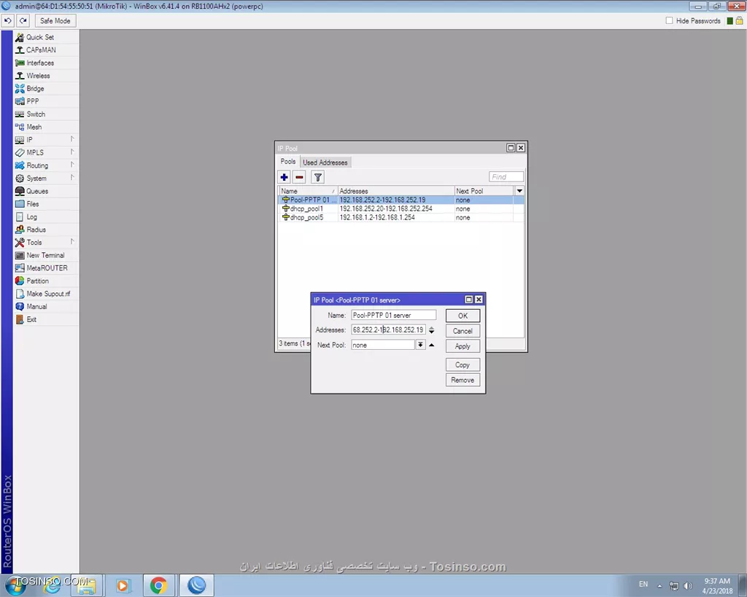Add new IP pool with plus icon

coord(285,178)
